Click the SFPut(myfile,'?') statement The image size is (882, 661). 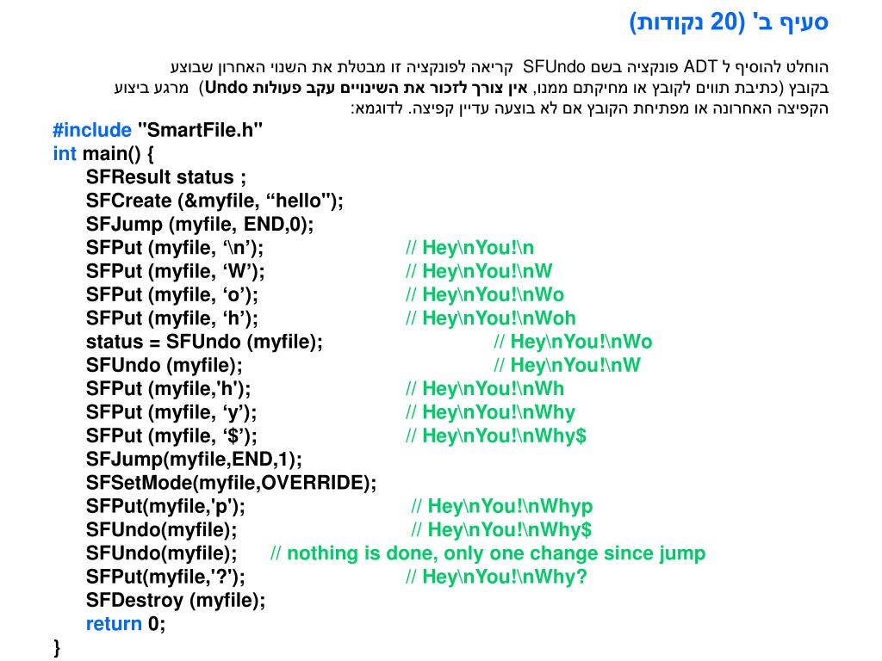click(165, 578)
